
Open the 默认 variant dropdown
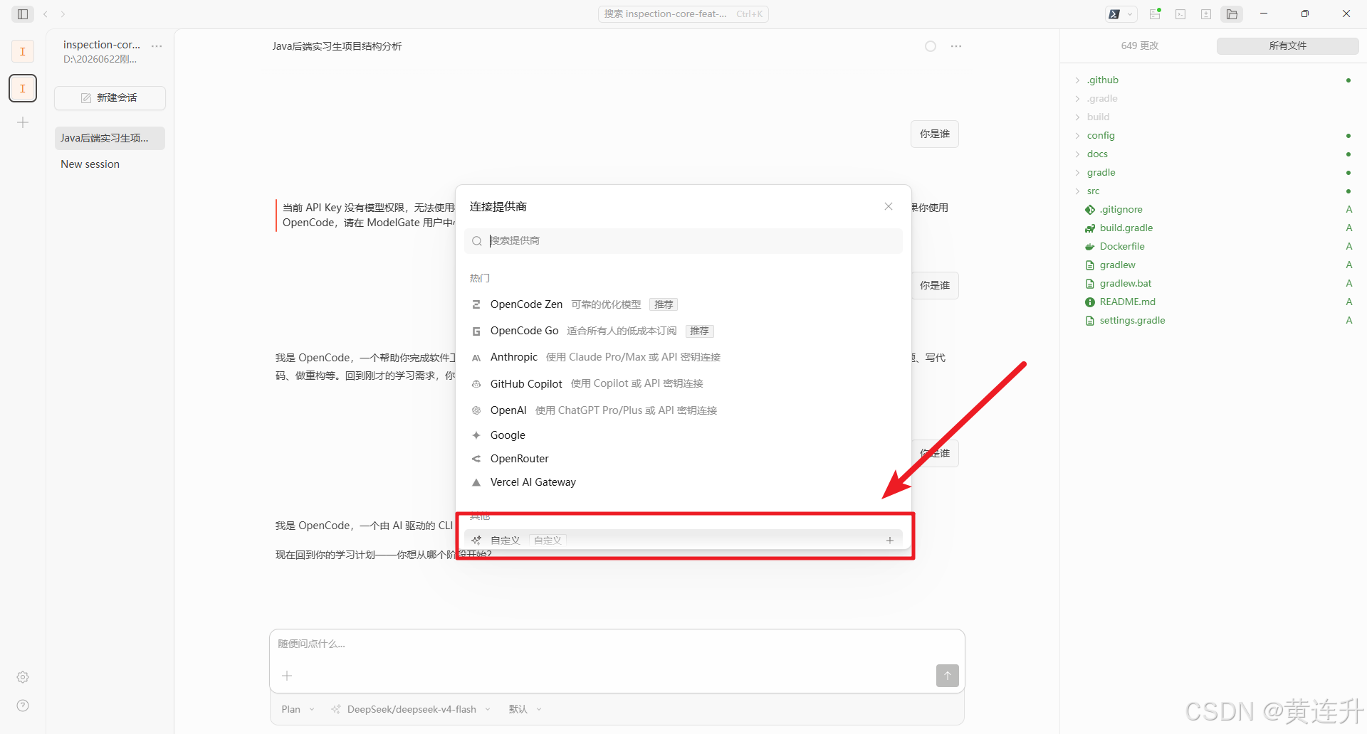525,709
